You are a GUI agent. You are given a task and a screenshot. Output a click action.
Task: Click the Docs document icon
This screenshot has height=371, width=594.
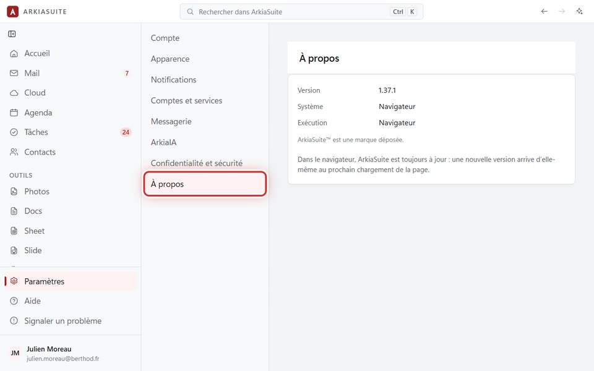pyautogui.click(x=14, y=211)
